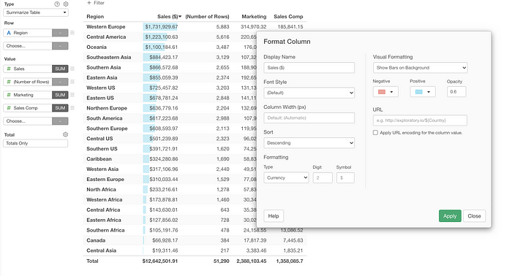Click the Display Name input field
The height and width of the screenshot is (276, 512).
(x=309, y=68)
